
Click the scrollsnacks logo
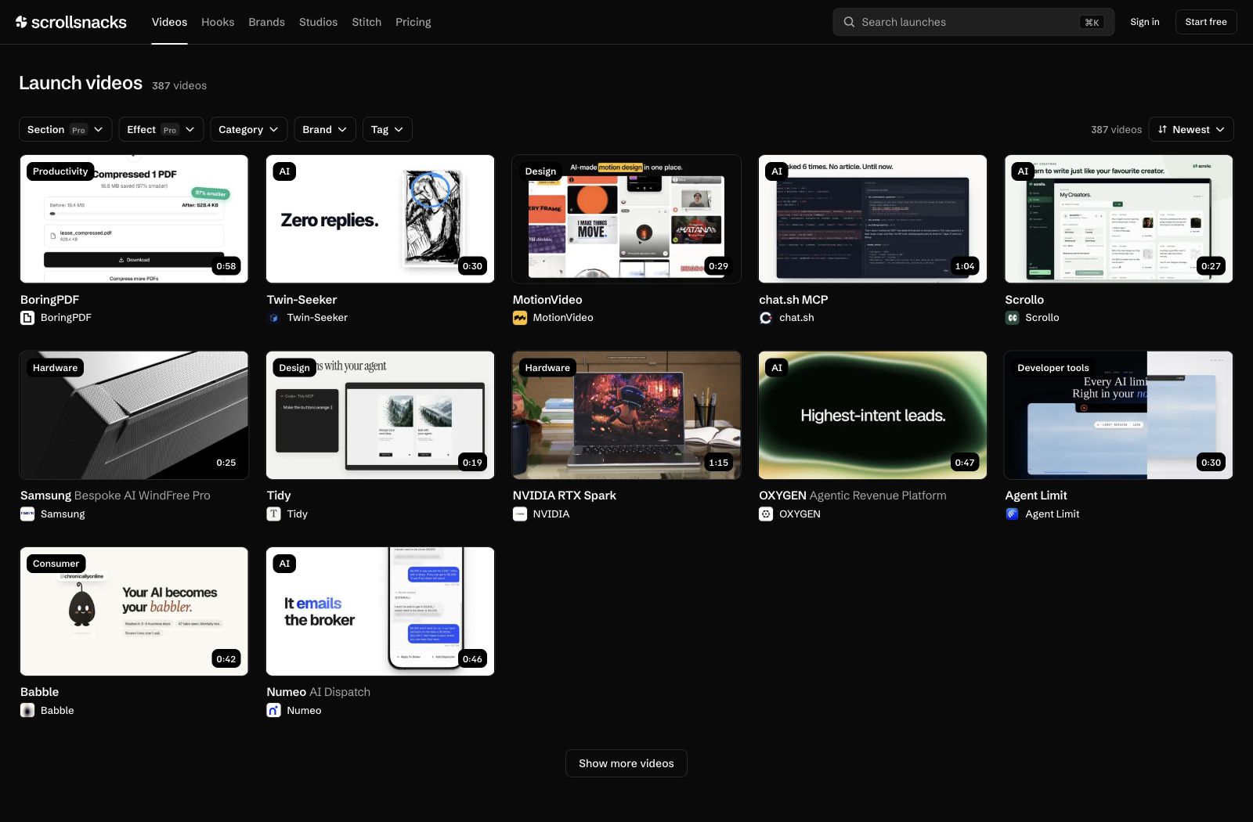71,22
